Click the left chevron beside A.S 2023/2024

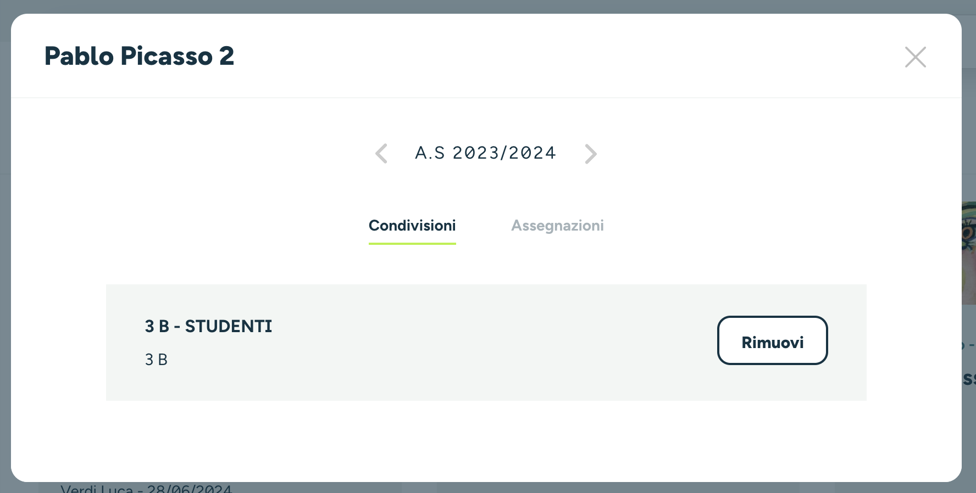point(381,154)
